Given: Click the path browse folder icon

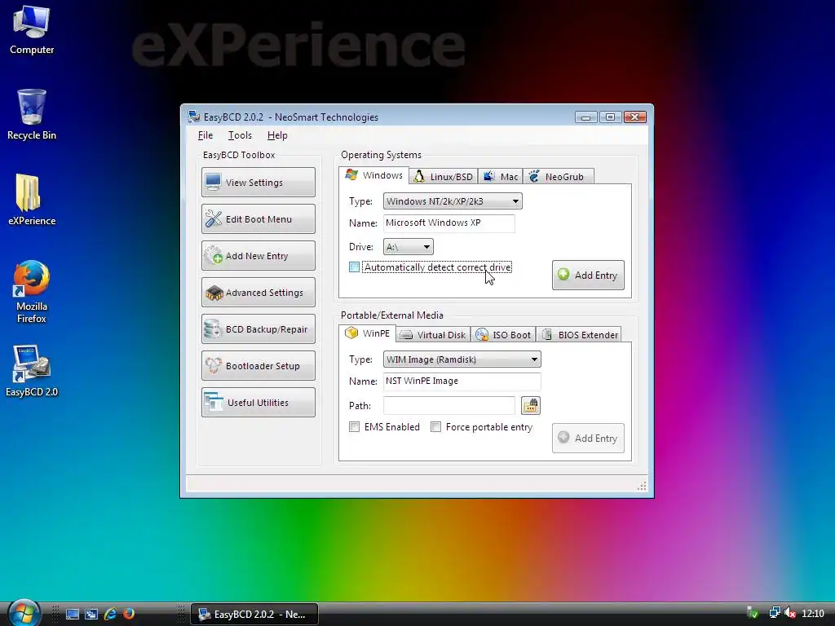Looking at the screenshot, I should [x=530, y=406].
